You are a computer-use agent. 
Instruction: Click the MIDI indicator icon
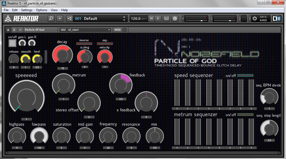(x=125, y=30)
